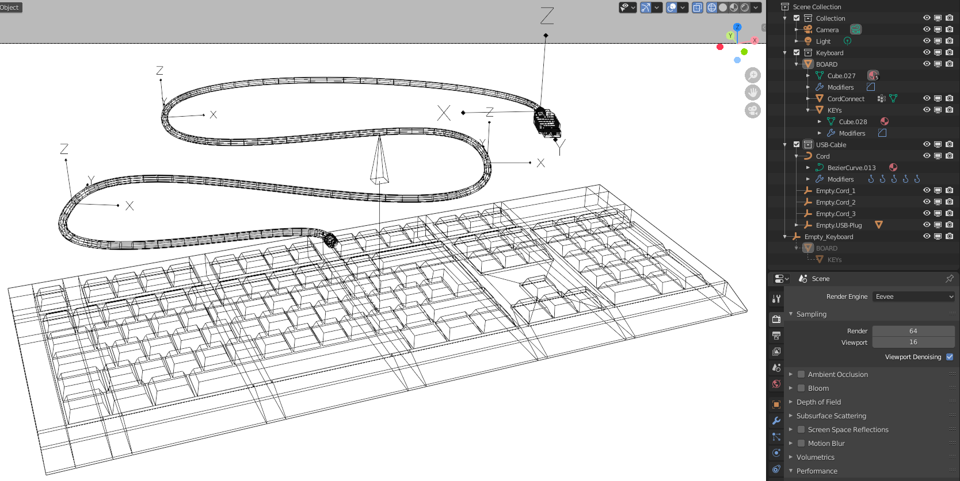Uncheck the USB-Cable collection checkbox

(797, 145)
